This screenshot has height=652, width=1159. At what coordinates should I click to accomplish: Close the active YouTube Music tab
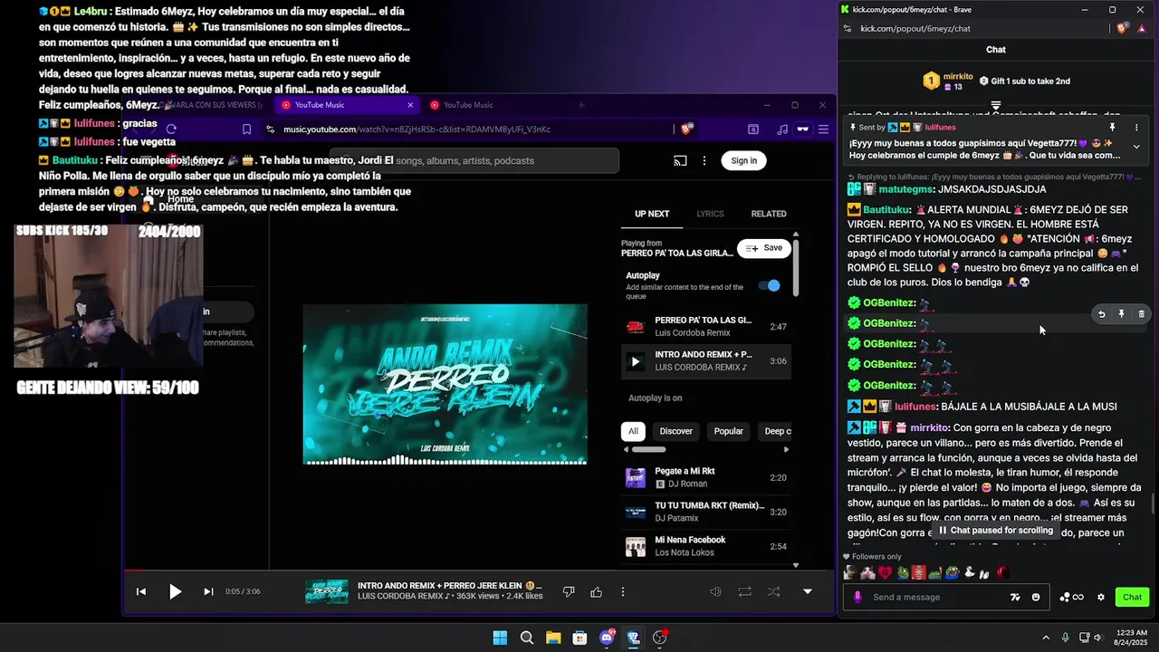[x=410, y=105]
